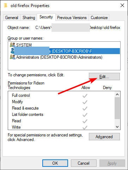Select the SYSTEM group icon
Image resolution: width=128 pixels, height=170 pixels.
pyautogui.click(x=13, y=45)
